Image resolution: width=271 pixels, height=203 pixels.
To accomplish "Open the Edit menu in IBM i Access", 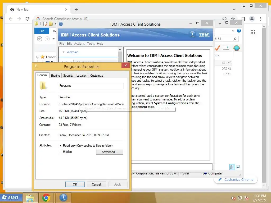I will (69, 44).
